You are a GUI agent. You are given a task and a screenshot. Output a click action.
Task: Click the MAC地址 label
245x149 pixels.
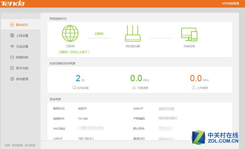(x=59, y=129)
